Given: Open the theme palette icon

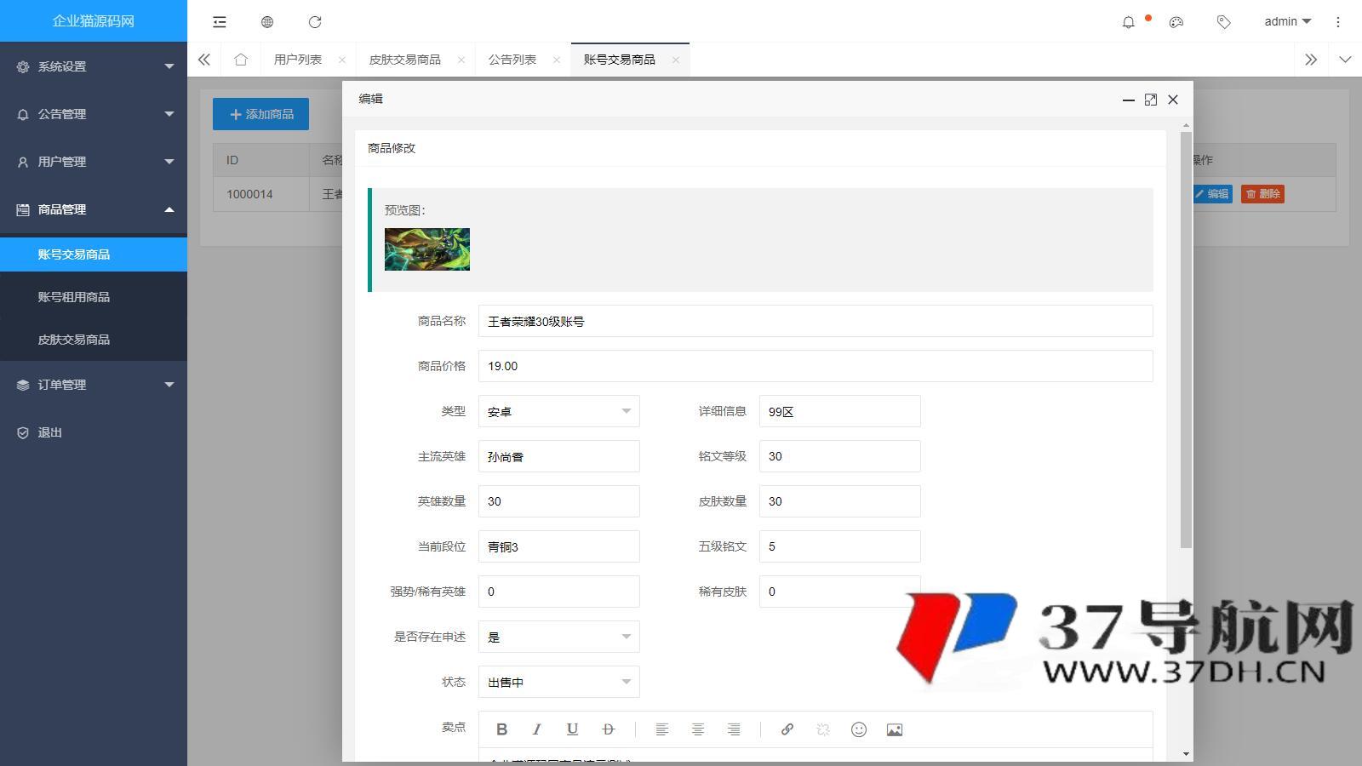Looking at the screenshot, I should (x=1176, y=22).
